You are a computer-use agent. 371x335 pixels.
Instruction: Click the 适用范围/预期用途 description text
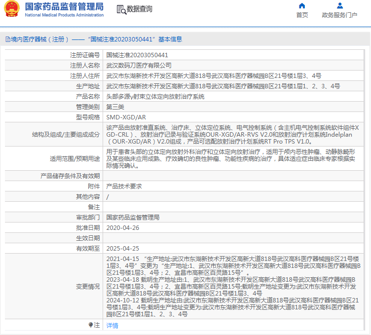[231, 158]
